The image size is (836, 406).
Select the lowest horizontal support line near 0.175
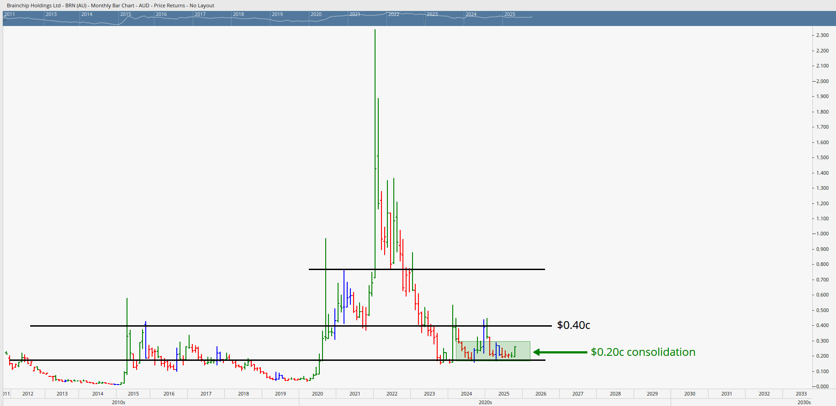click(274, 360)
